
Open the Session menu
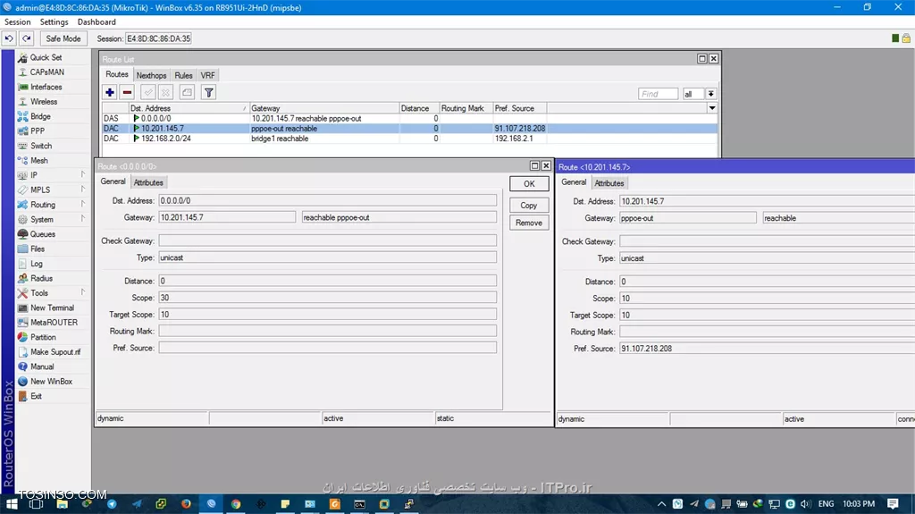18,21
